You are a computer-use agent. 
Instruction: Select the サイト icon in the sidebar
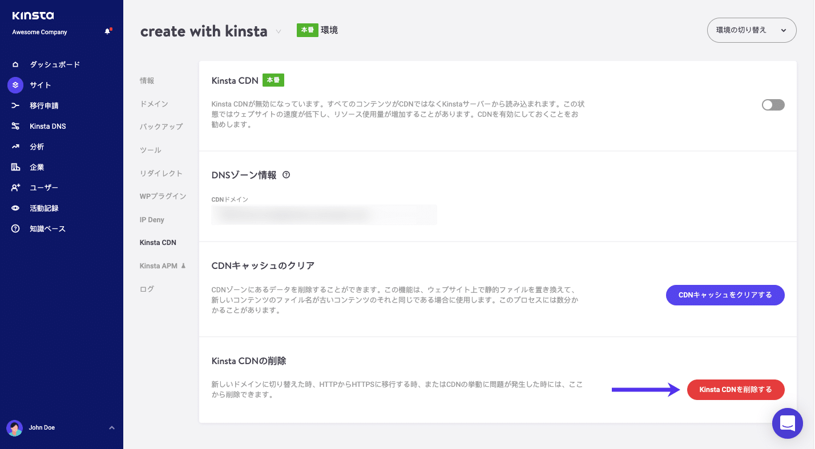coord(15,85)
